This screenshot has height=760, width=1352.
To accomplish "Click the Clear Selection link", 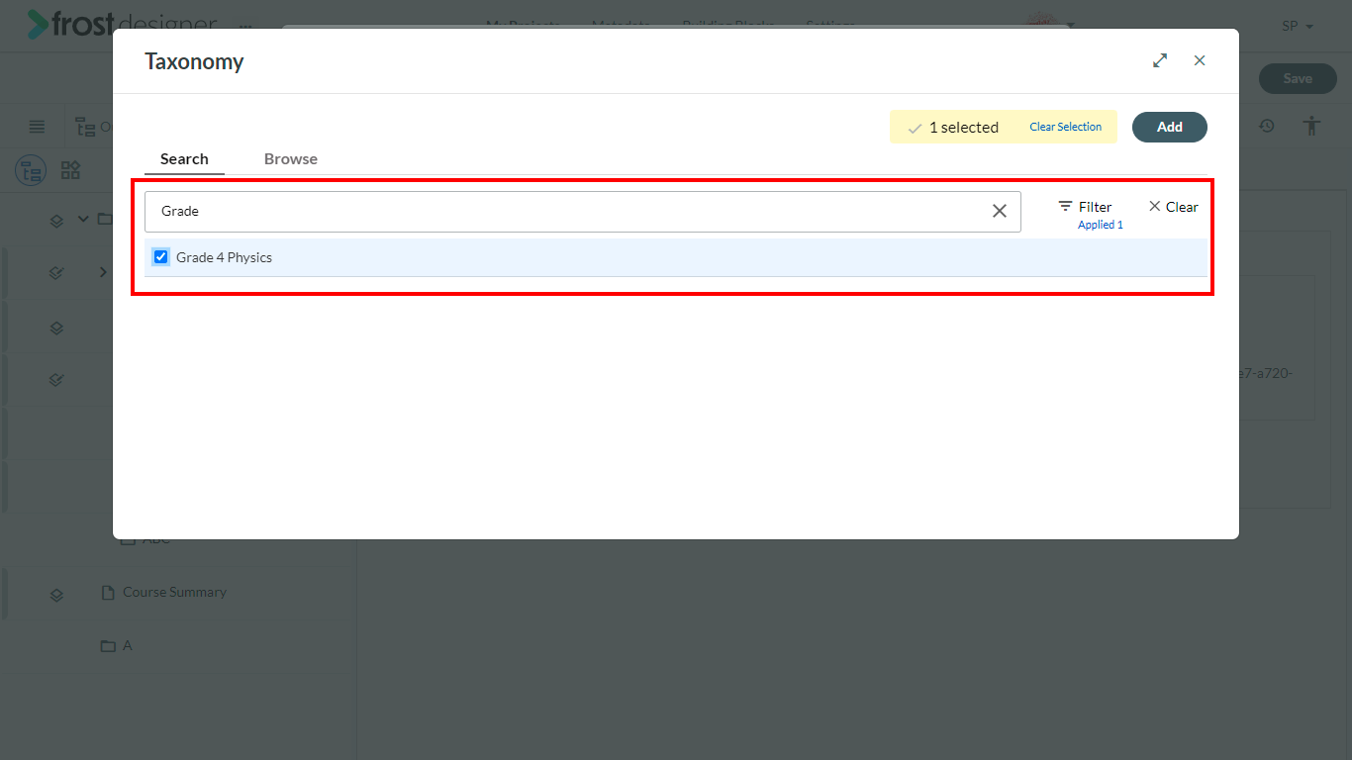I will (1065, 127).
